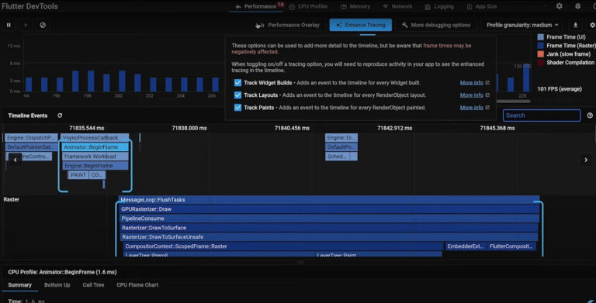Click the Frame Time (UI) legend swatch
The image size is (596, 303).
click(540, 37)
